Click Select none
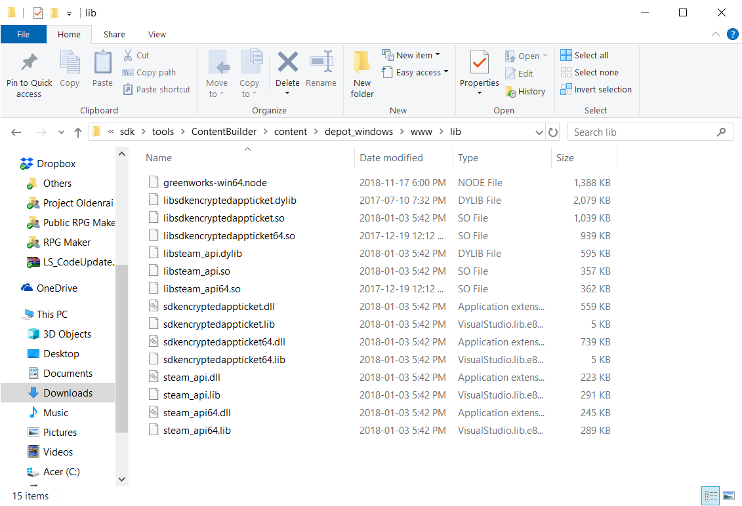This screenshot has height=506, width=742. 590,72
